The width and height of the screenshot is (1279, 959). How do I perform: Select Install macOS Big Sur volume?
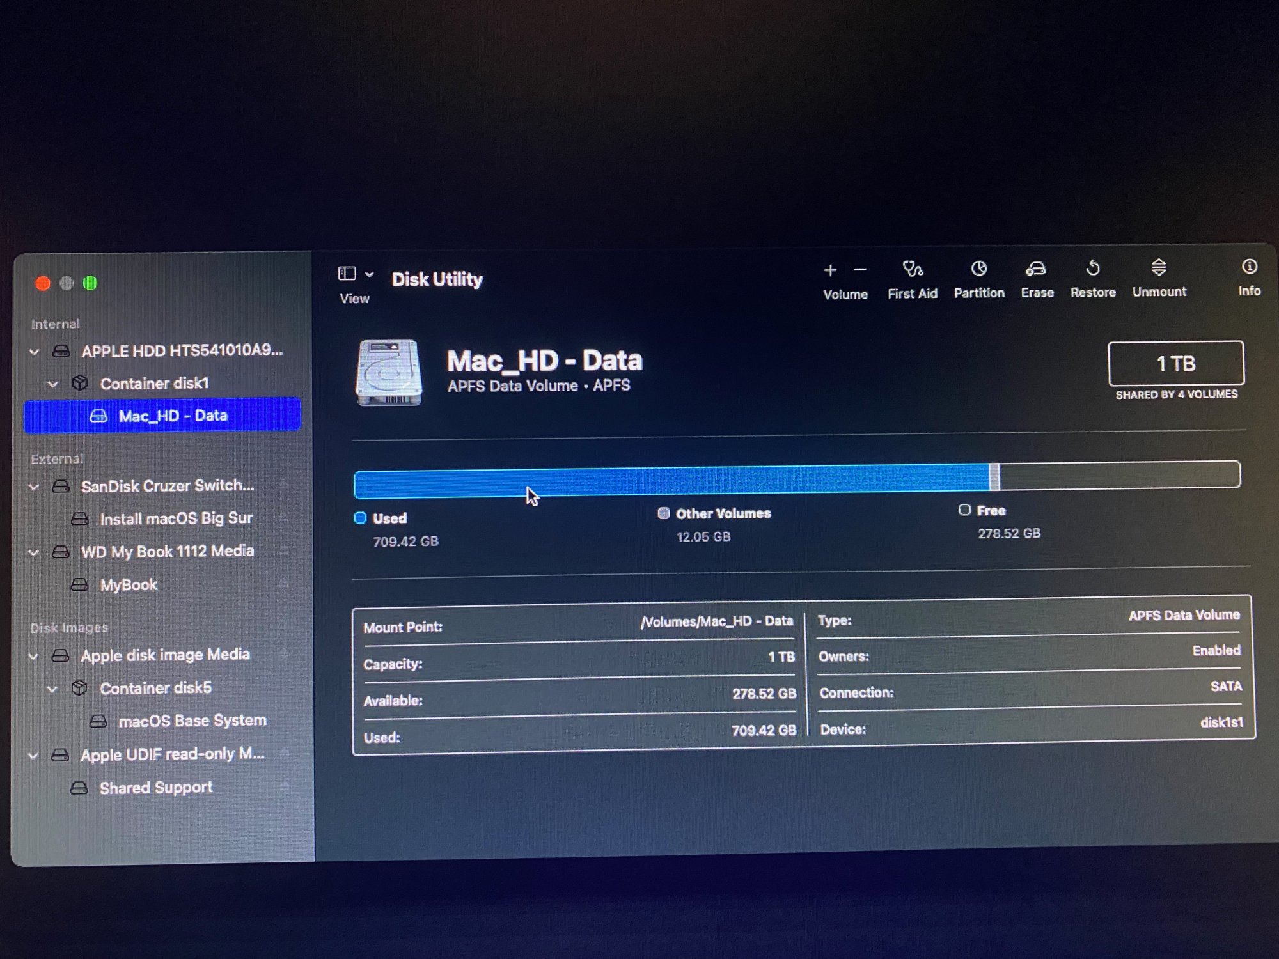[x=175, y=518]
